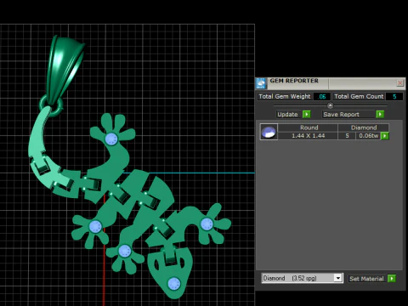The width and height of the screenshot is (408, 306).
Task: Click the quantity cell "5" in the gem row
Action: pos(347,136)
